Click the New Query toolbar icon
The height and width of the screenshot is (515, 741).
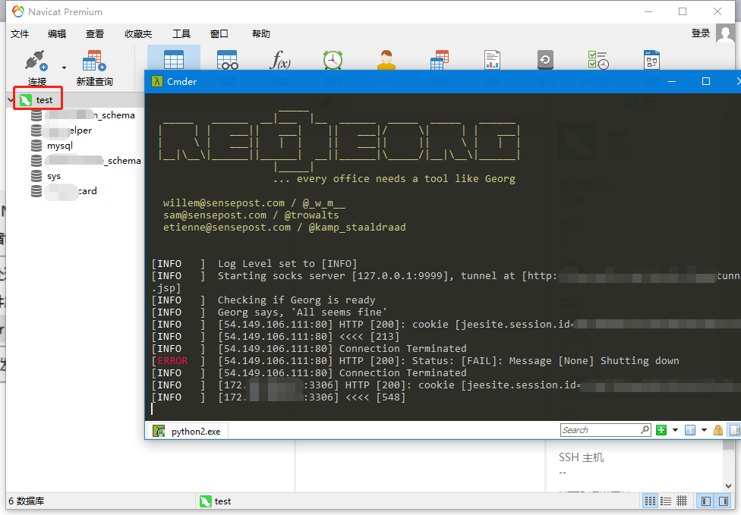coord(94,68)
